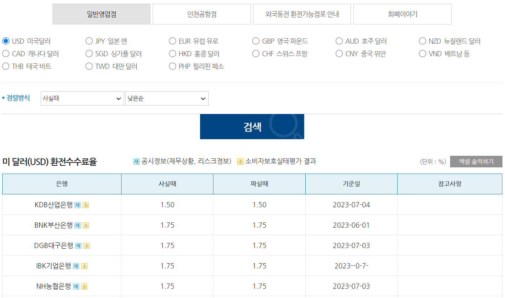Click the 소 icon beside BNK부산은행
505x298 pixels.
85,225
